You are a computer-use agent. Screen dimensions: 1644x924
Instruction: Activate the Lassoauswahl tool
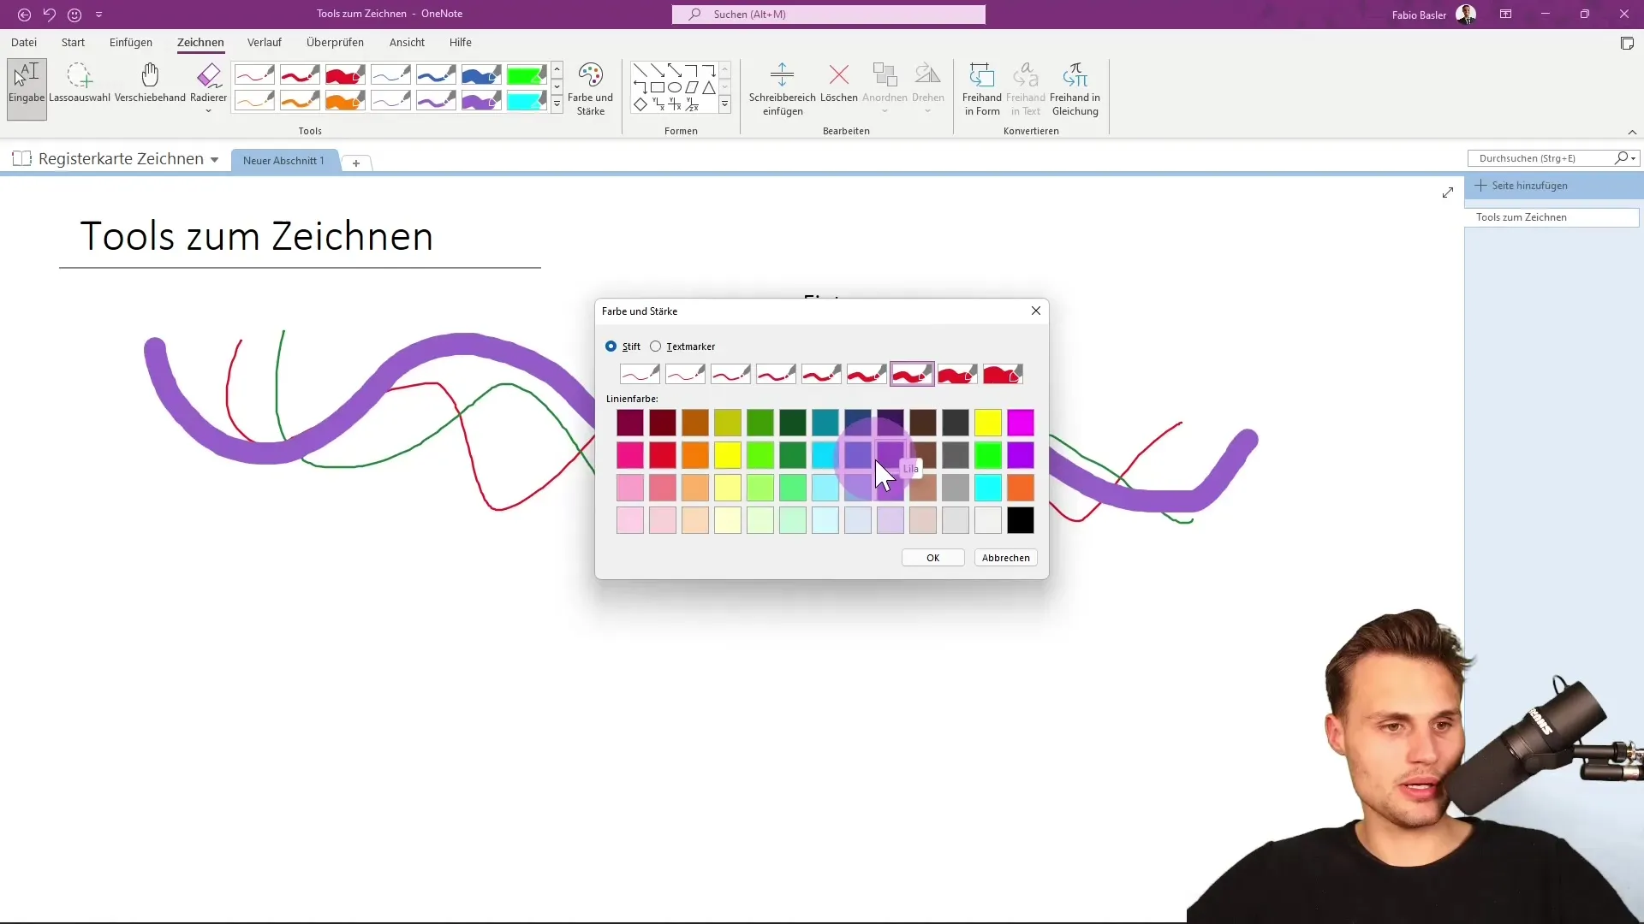click(80, 84)
